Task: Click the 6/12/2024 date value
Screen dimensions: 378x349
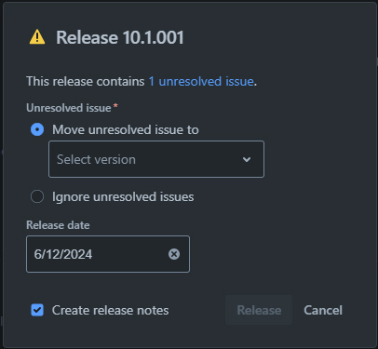Action: coord(63,254)
